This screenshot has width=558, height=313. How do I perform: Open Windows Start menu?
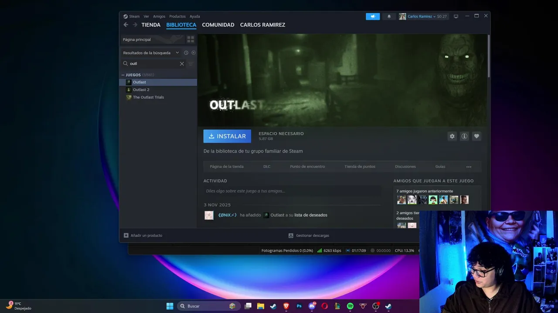coord(170,306)
